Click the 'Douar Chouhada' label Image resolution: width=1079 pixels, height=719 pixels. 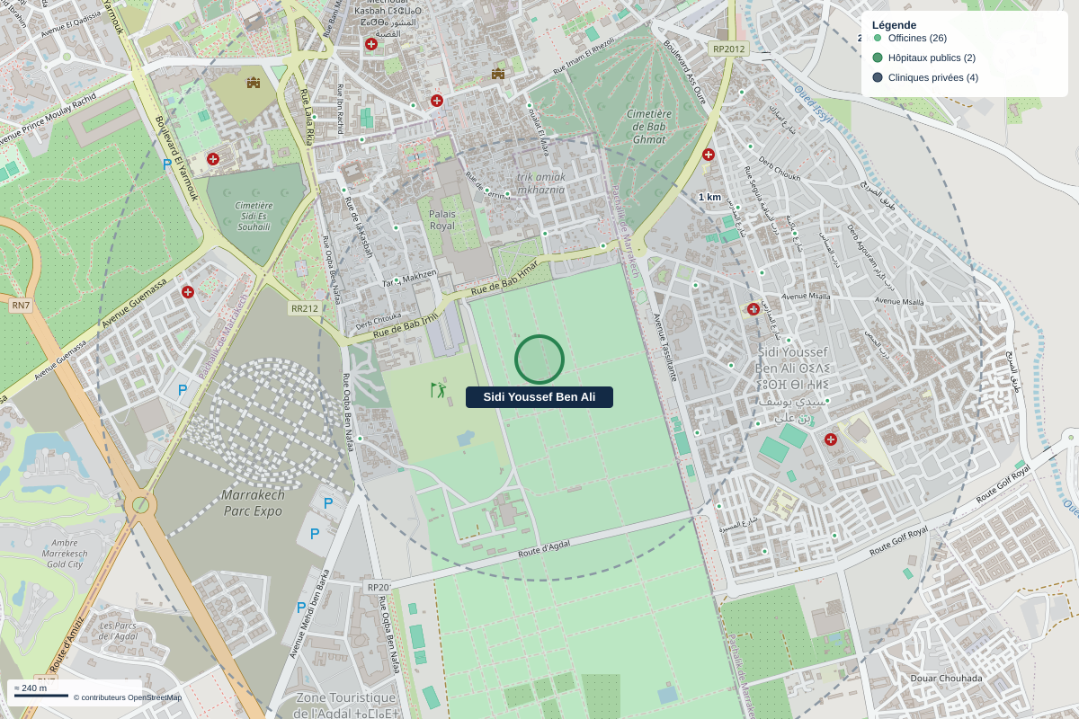pyautogui.click(x=946, y=678)
